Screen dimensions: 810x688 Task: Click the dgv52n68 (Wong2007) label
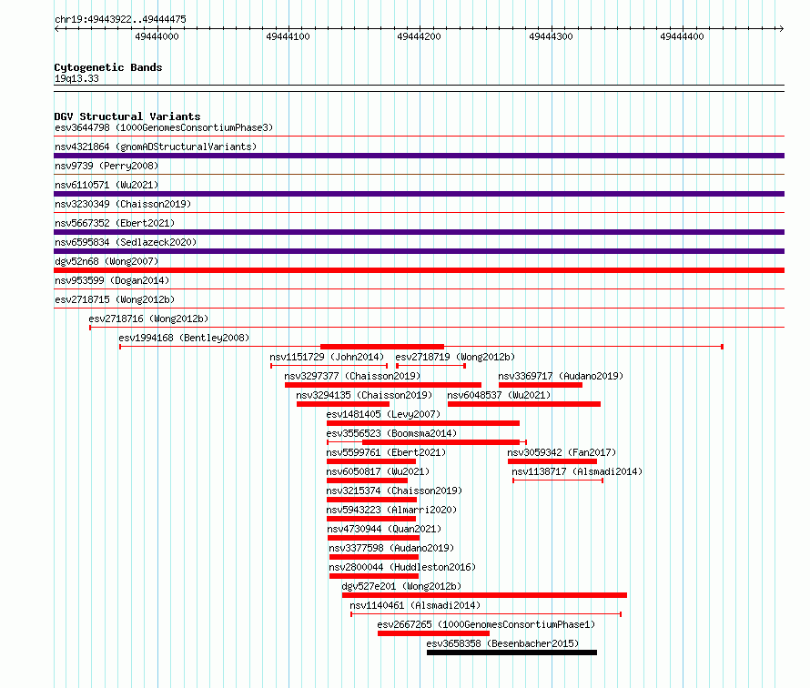pyautogui.click(x=106, y=261)
